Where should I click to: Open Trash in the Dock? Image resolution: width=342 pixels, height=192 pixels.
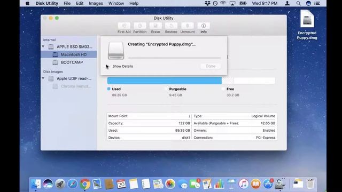pos(310,184)
